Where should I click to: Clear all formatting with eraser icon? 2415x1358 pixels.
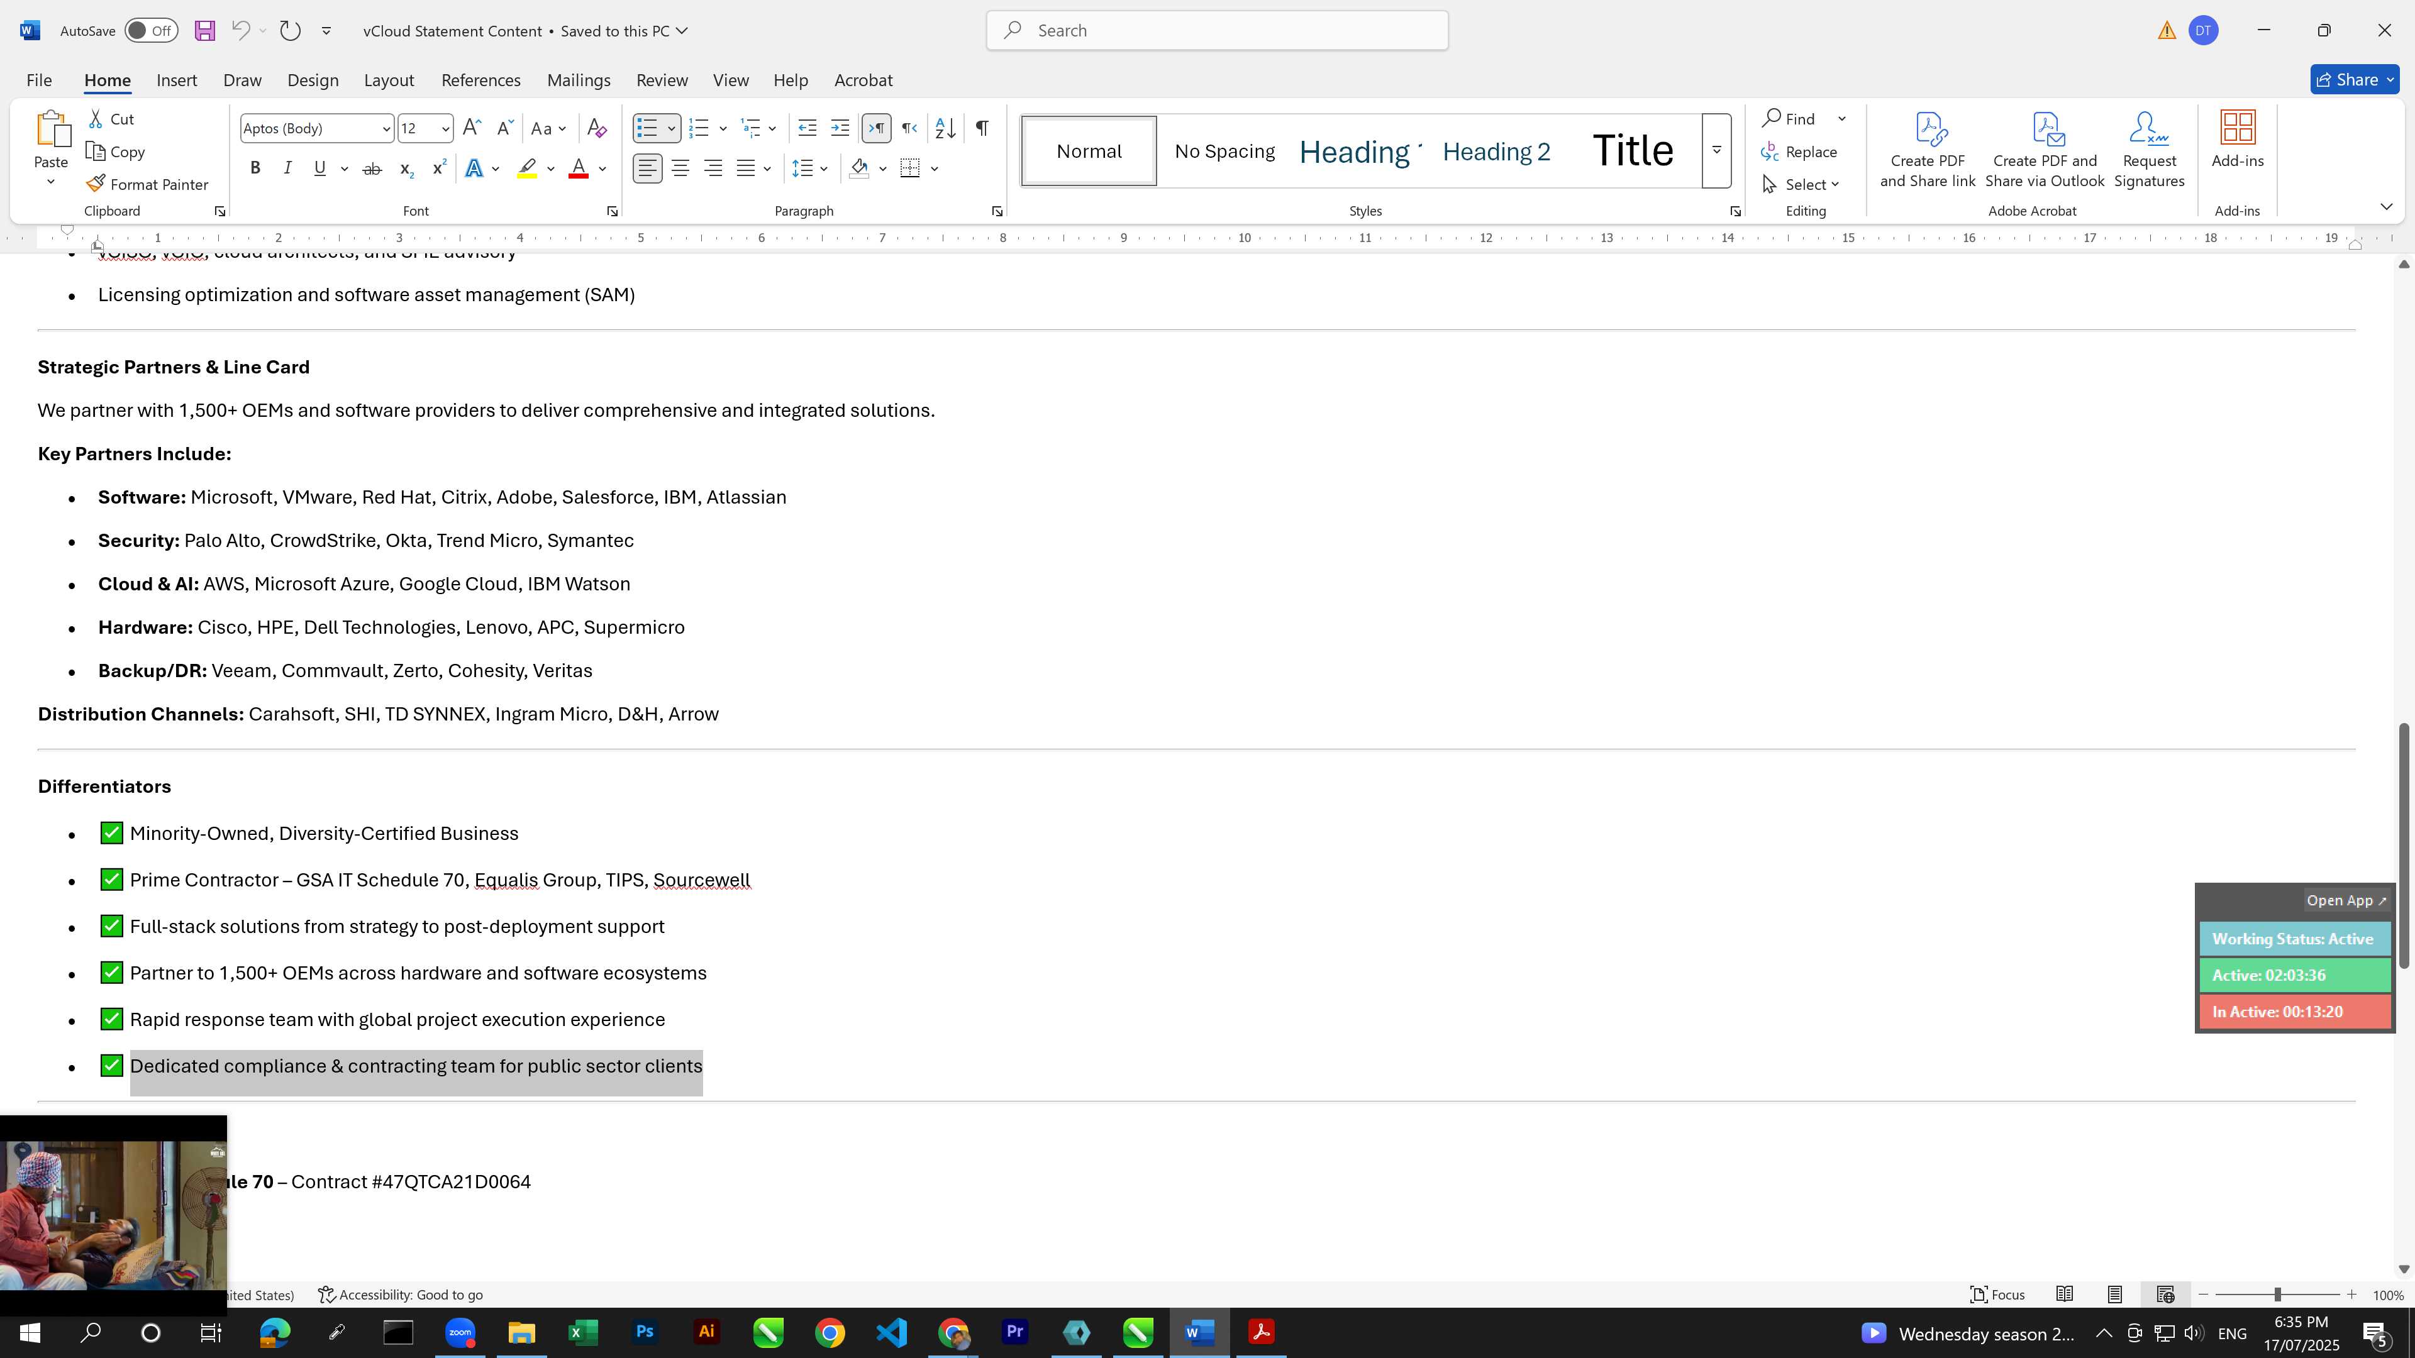(596, 128)
